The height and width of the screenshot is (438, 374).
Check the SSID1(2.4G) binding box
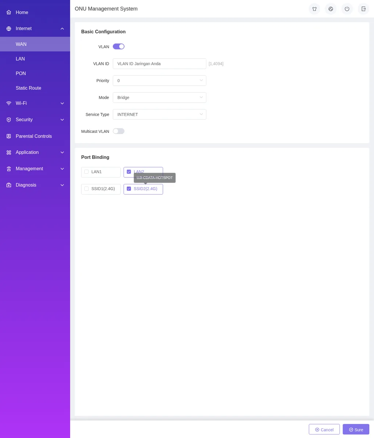click(x=87, y=189)
